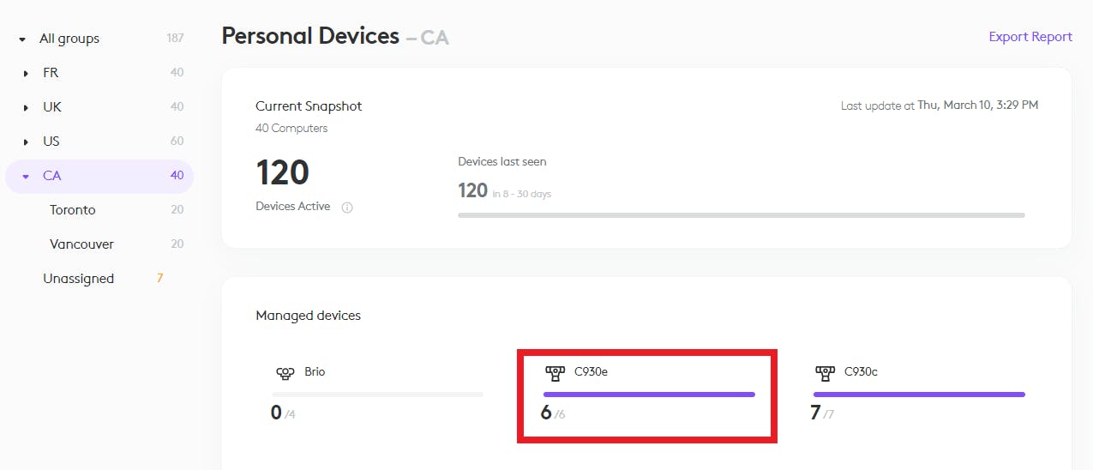
Task: Collapse the CA group arrow
Action: click(x=26, y=177)
